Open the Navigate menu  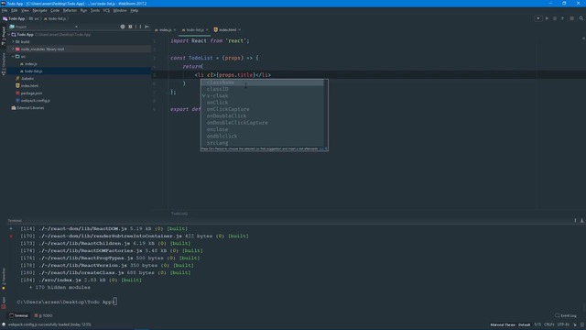pos(39,10)
